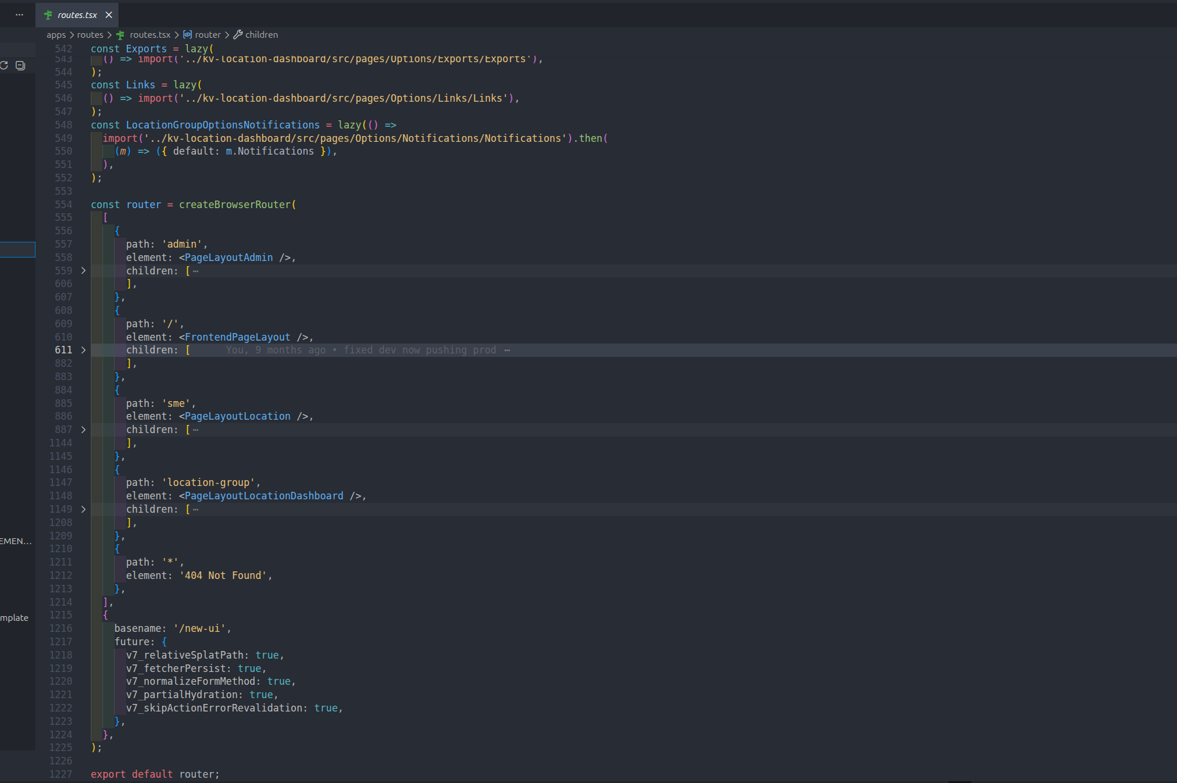This screenshot has width=1177, height=783.
Task: Click the highlighted input box in sidebar
Action: click(17, 249)
